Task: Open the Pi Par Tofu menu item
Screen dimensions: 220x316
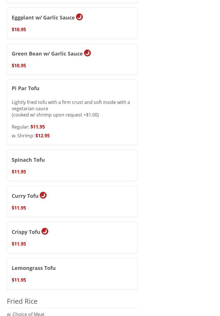Action: pyautogui.click(x=25, y=88)
